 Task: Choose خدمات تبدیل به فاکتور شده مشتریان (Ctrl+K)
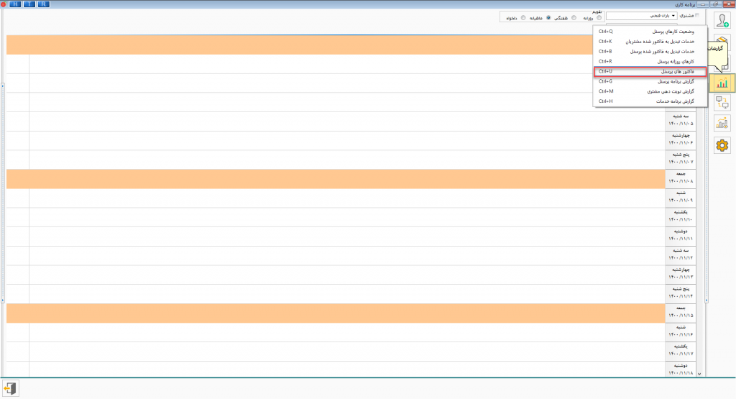(x=650, y=41)
